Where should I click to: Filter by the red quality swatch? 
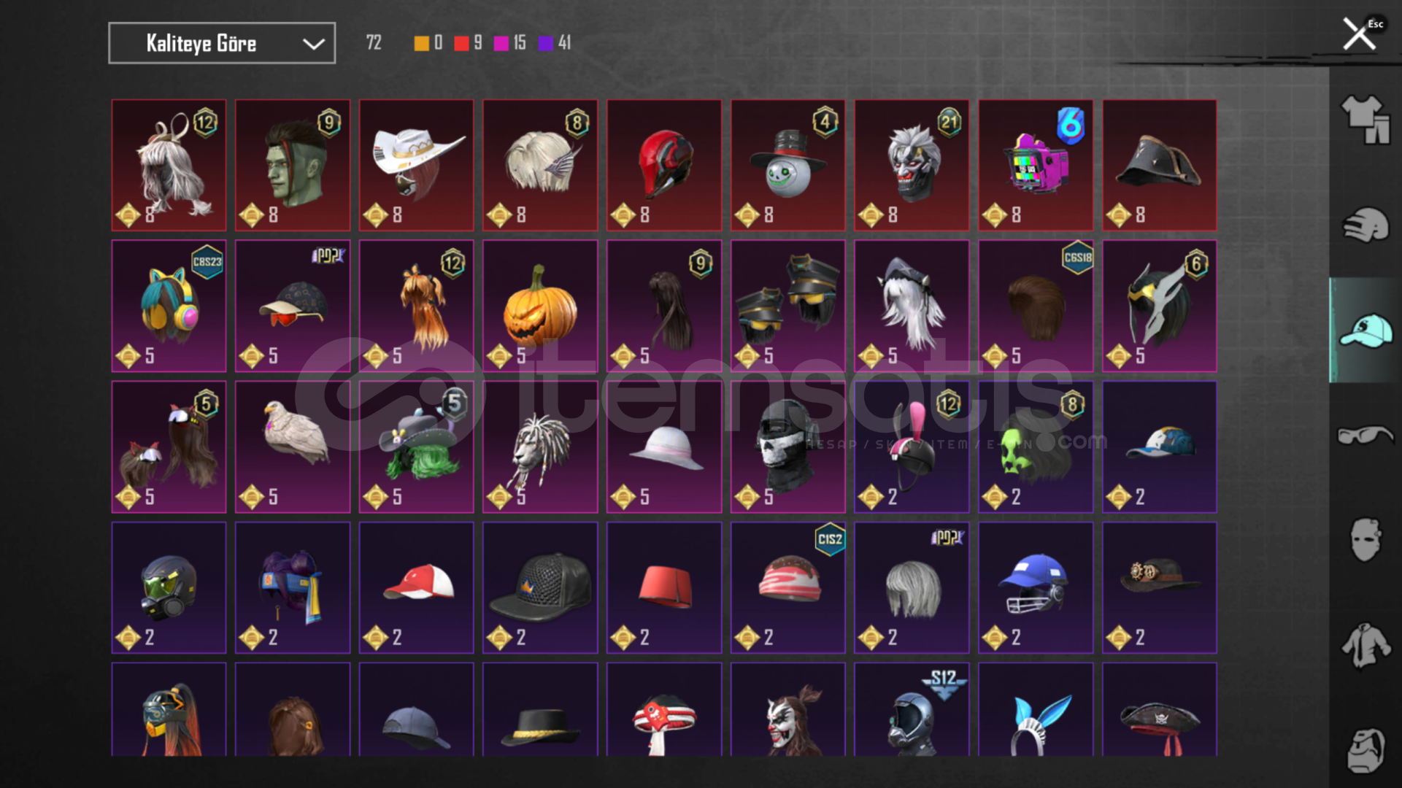click(461, 43)
